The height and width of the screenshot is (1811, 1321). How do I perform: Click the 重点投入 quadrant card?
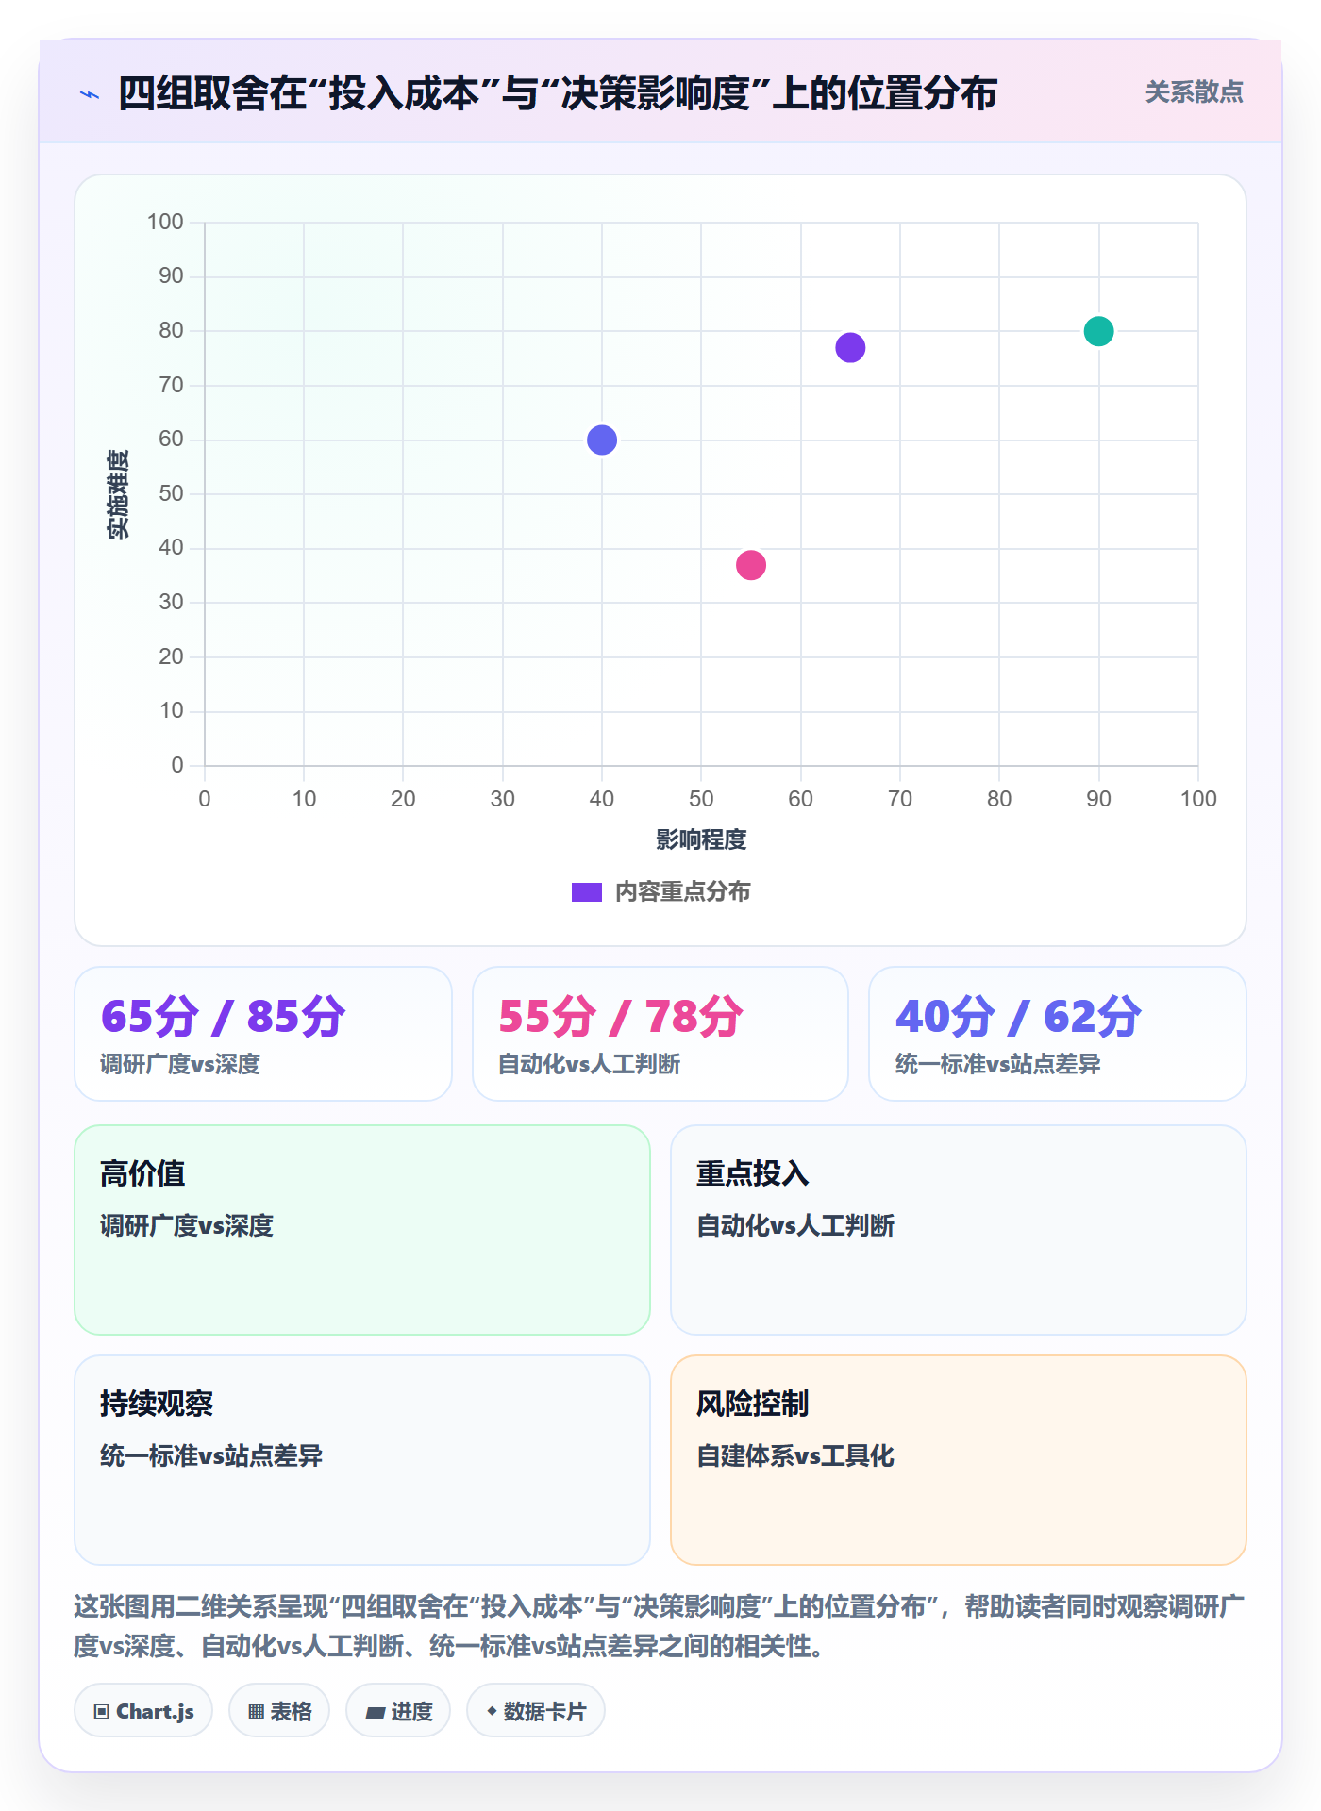pos(959,1230)
